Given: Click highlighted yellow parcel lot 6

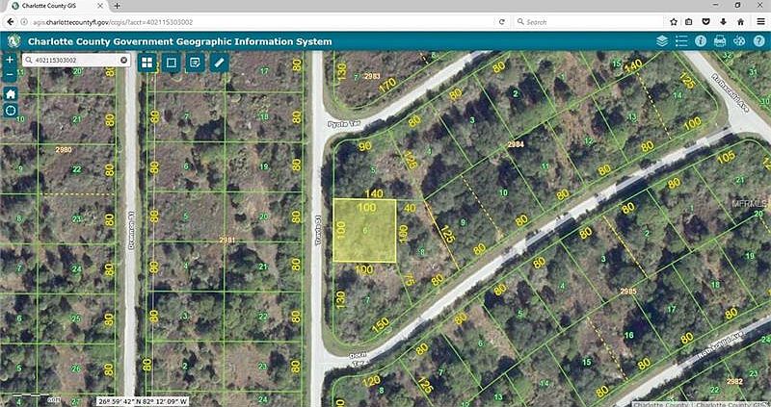Looking at the screenshot, I should 365,230.
